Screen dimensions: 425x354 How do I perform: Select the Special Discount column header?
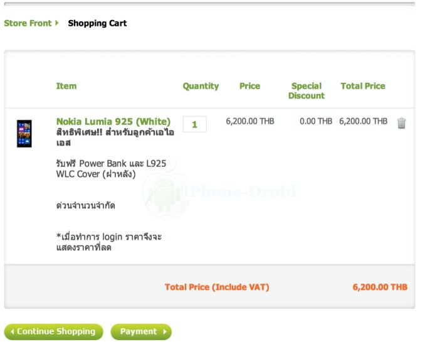[x=307, y=90]
